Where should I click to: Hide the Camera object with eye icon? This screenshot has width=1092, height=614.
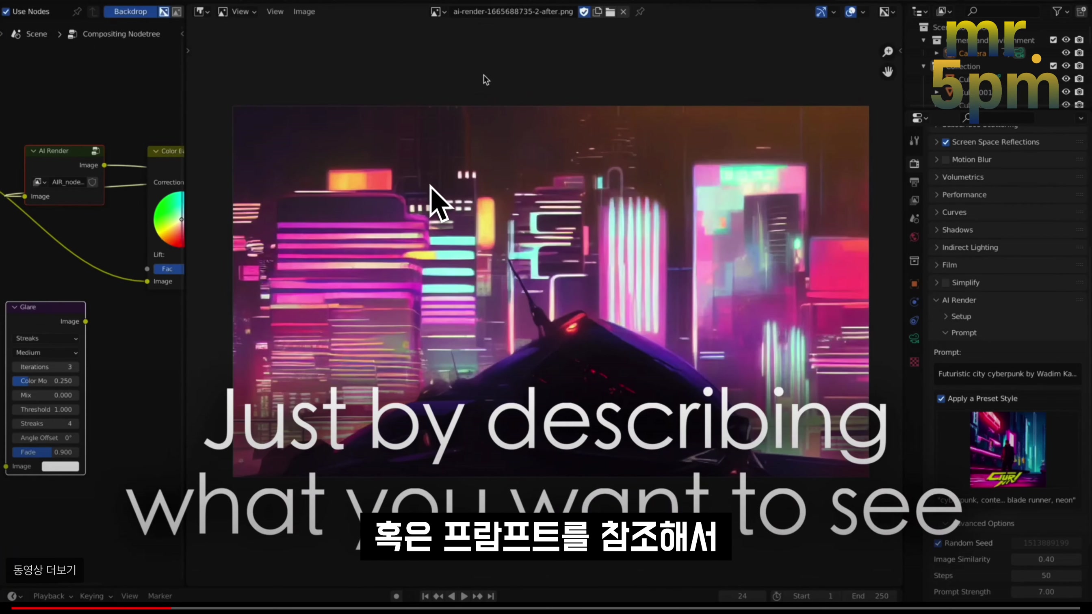[x=1066, y=52]
